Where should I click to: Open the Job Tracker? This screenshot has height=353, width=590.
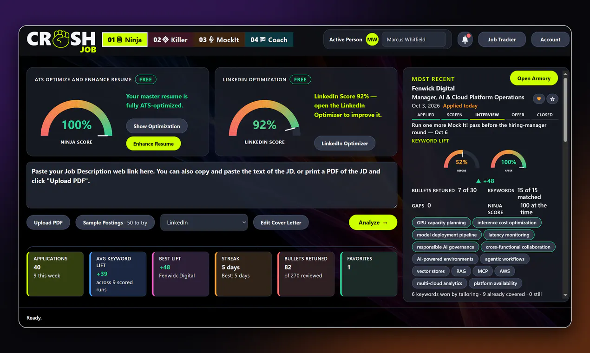click(x=502, y=39)
